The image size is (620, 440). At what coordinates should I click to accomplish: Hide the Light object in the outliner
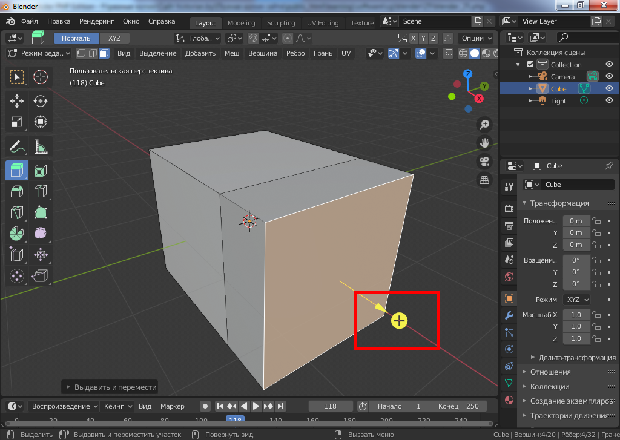coord(609,101)
